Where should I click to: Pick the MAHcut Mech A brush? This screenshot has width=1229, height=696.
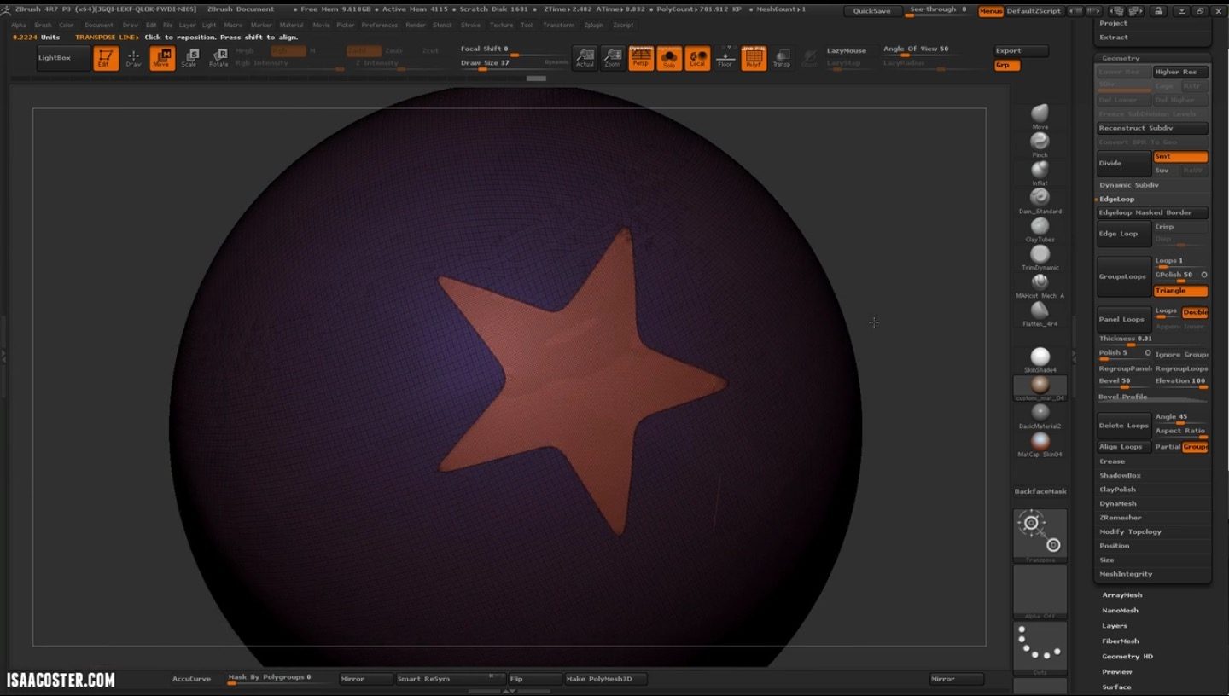click(1040, 284)
